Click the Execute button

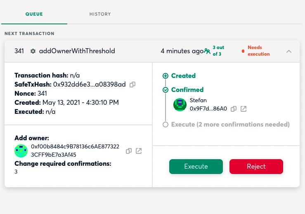[196, 167]
